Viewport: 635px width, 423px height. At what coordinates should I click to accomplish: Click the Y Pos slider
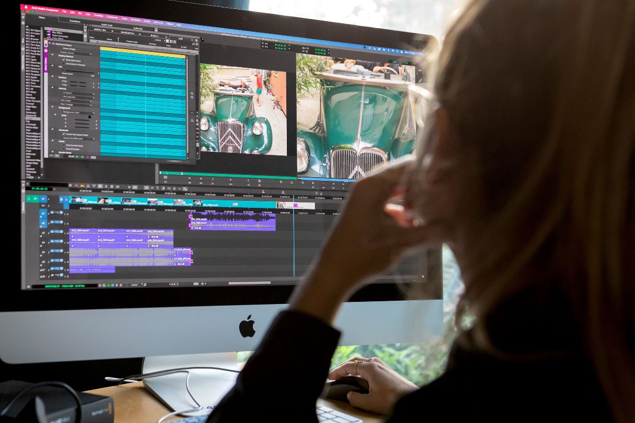78,86
